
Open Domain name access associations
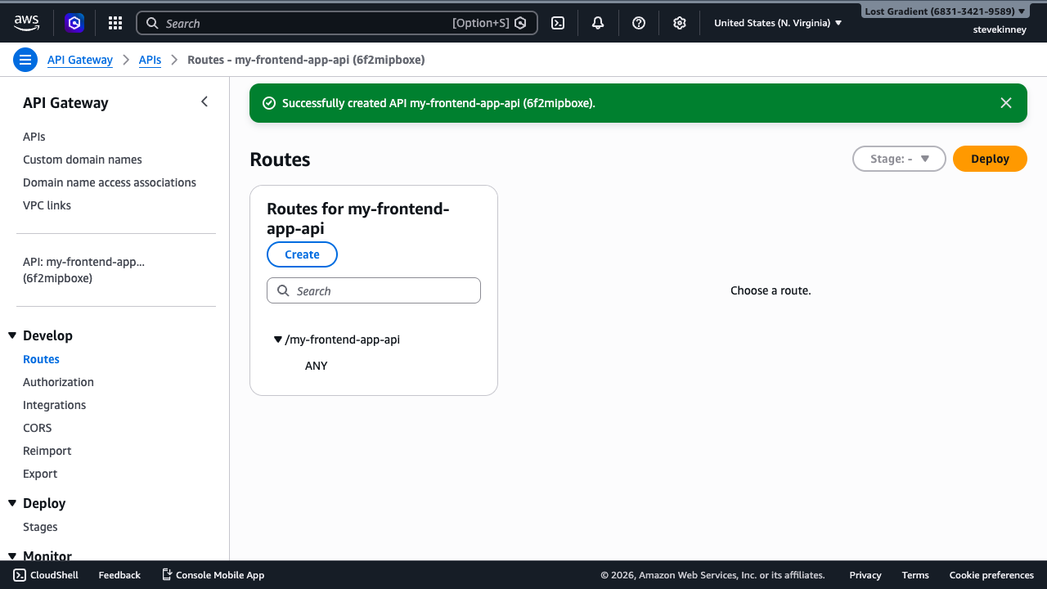[110, 182]
